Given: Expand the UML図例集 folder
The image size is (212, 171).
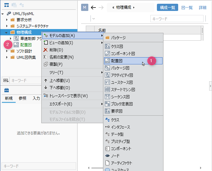Looking at the screenshot, I should click(7, 57).
